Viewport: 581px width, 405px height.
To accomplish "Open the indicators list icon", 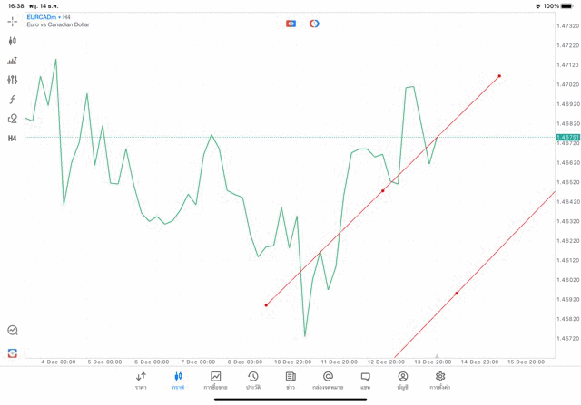I will point(13,61).
